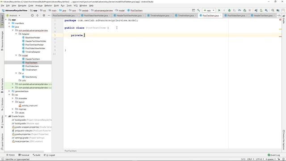286x161 pixels.
Task: Collapse the Adapter package node
Action: click(16, 34)
